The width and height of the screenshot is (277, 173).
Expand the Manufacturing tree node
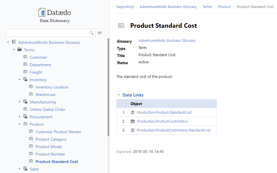(x=19, y=102)
